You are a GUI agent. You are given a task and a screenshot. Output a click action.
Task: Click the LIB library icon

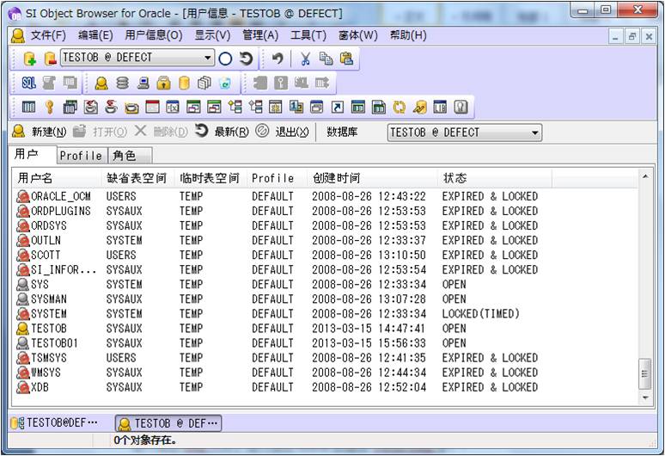click(x=440, y=107)
